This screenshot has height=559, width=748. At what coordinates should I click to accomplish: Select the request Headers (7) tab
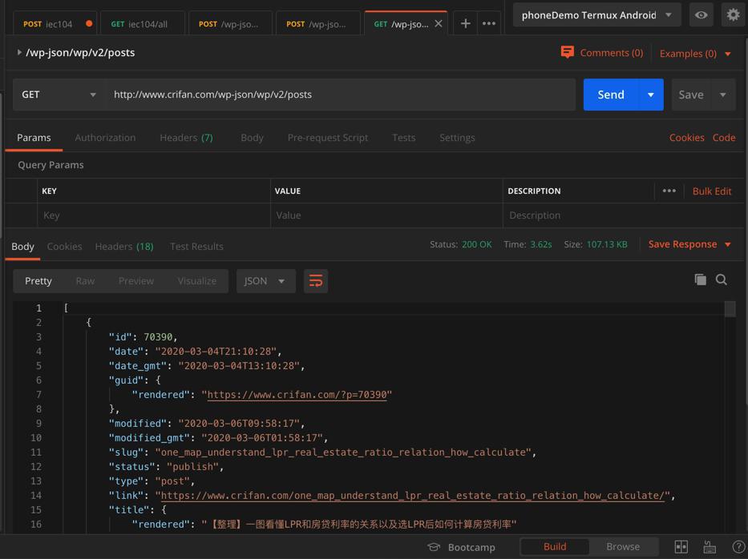coord(186,138)
